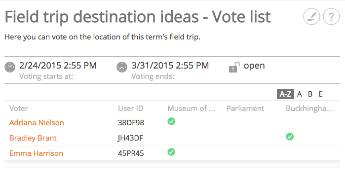
Task: Open the help question mark icon
Action: 331,16
